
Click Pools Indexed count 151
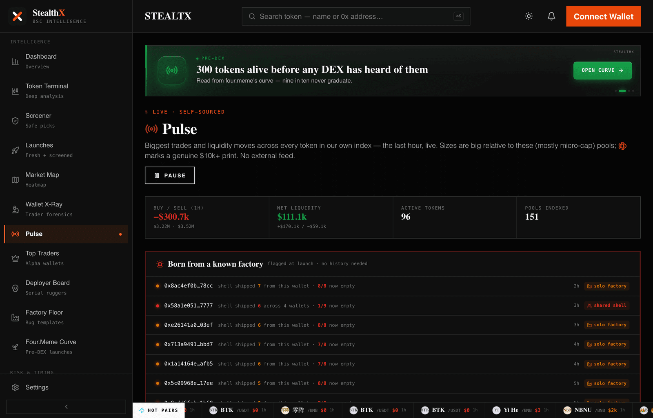point(532,217)
